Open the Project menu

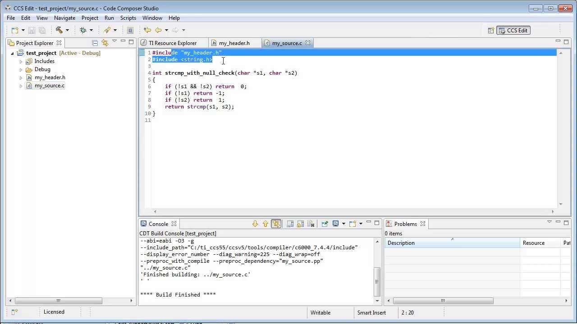pos(90,18)
